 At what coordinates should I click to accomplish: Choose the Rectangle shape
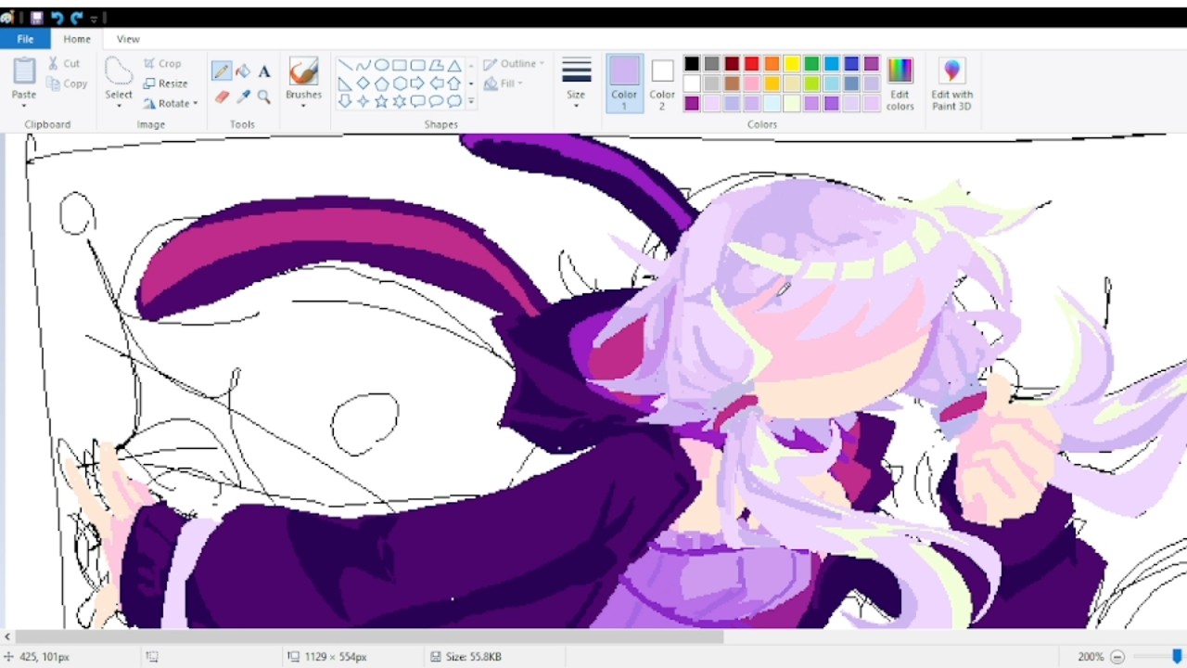point(400,65)
